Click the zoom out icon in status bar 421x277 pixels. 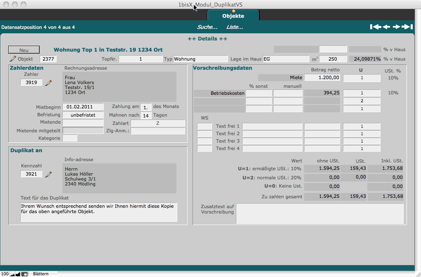click(12, 274)
